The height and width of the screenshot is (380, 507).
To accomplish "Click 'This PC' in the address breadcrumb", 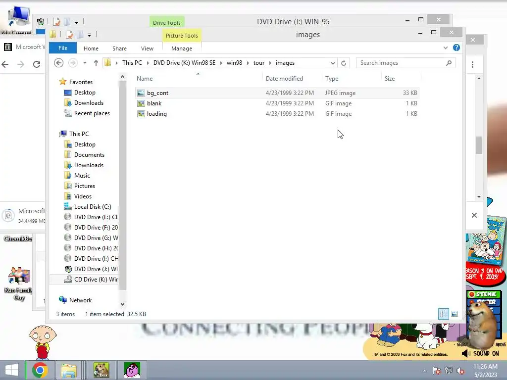I will click(132, 63).
